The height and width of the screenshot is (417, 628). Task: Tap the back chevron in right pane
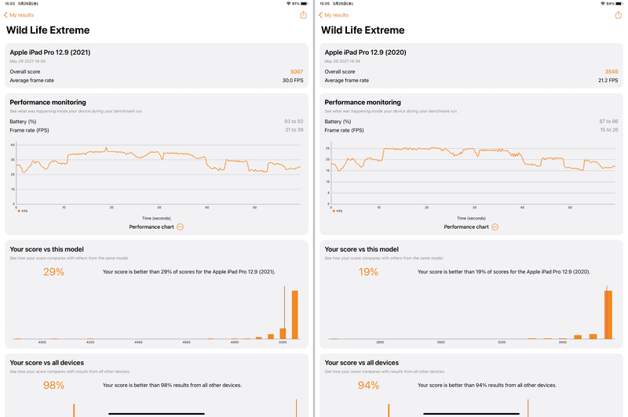(320, 15)
